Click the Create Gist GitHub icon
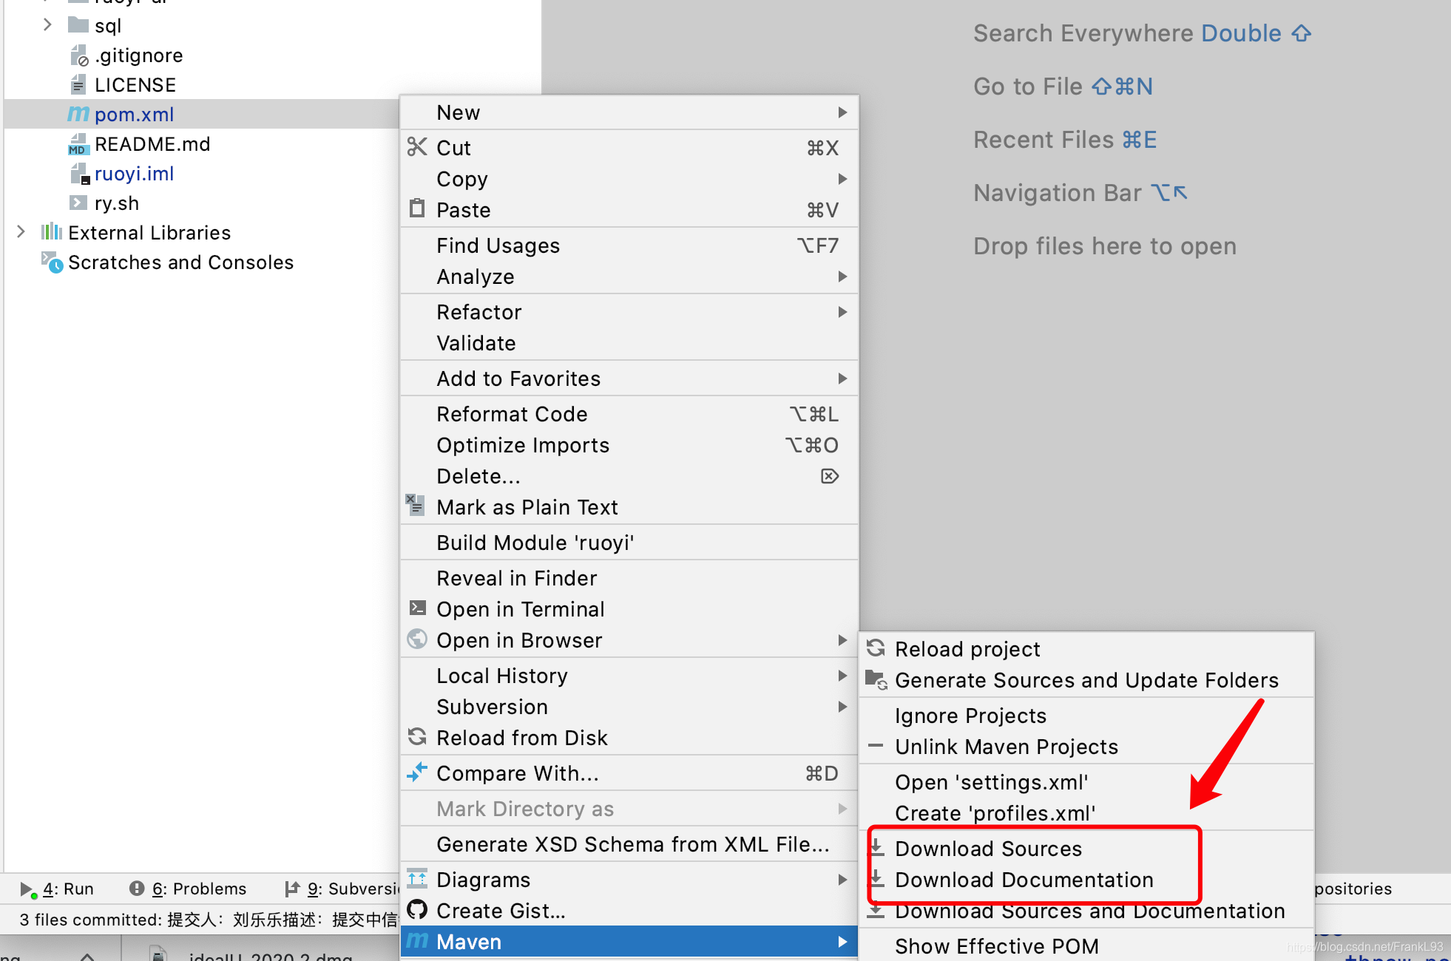1451x961 pixels. [417, 910]
